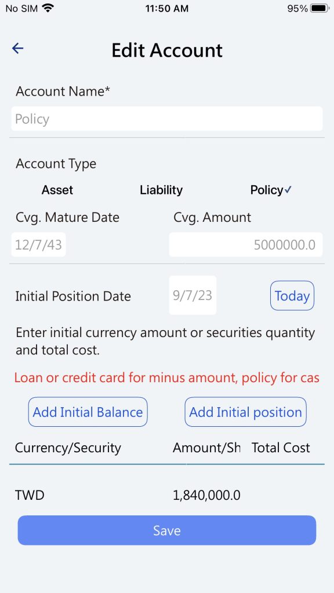Edit the Cvg. Amount field
The height and width of the screenshot is (593, 334).
click(x=246, y=245)
